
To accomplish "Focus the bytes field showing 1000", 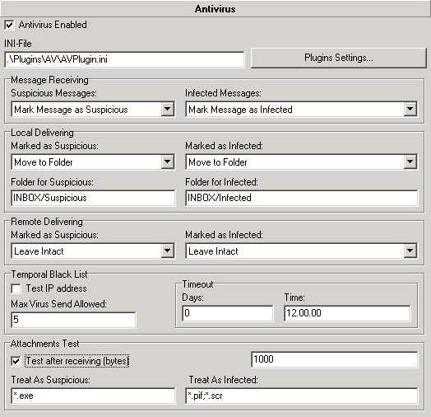I will coord(335,359).
